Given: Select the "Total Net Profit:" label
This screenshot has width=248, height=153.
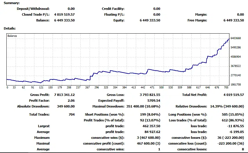Looking at the screenshot, I should (x=195, y=95).
